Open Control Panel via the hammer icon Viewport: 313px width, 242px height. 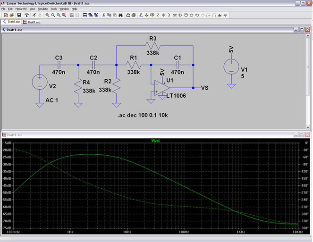(x=27, y=15)
